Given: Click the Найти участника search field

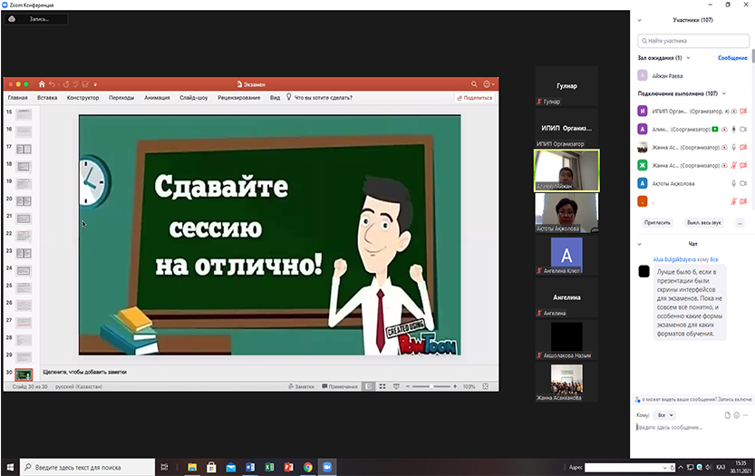Looking at the screenshot, I should (x=692, y=41).
